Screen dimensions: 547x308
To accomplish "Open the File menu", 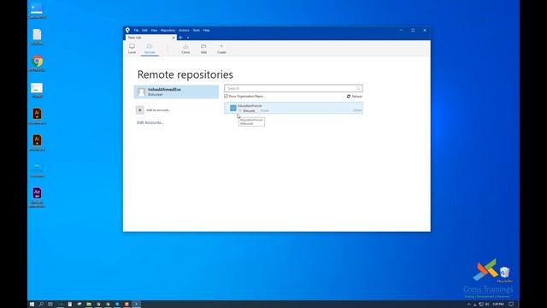I will pos(136,31).
